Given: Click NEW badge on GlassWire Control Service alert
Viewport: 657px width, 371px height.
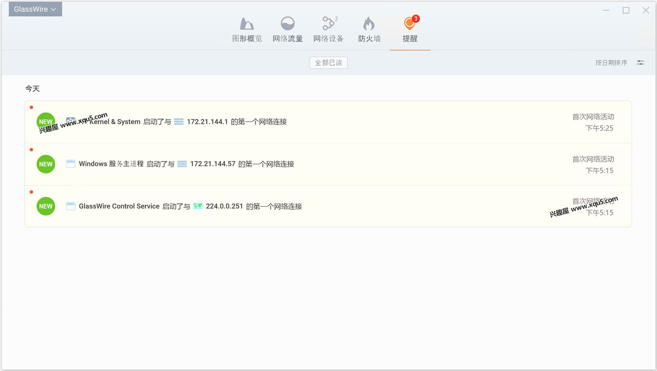Looking at the screenshot, I should tap(46, 206).
